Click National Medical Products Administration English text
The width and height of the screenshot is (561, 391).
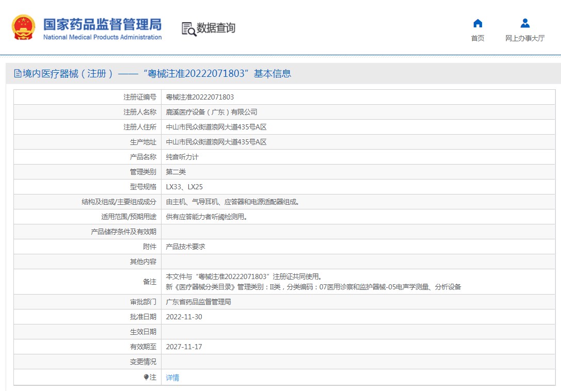pyautogui.click(x=102, y=37)
